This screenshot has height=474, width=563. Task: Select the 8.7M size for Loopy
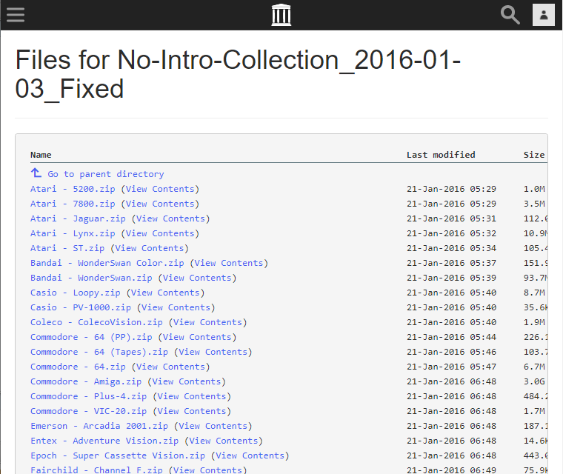pos(534,293)
